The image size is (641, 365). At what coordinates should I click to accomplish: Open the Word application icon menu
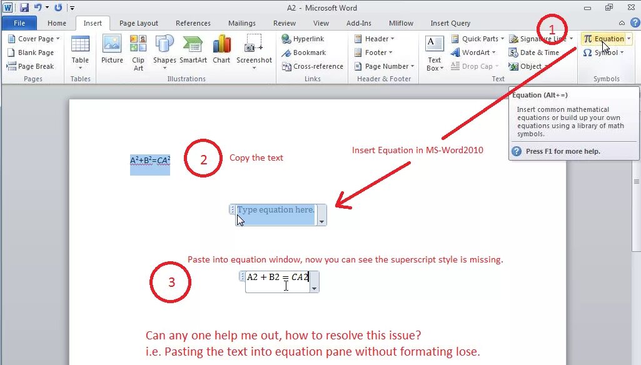[x=8, y=7]
